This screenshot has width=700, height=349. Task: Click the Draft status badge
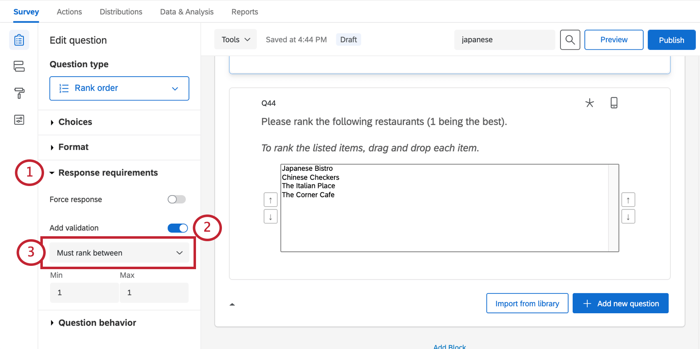pyautogui.click(x=348, y=40)
